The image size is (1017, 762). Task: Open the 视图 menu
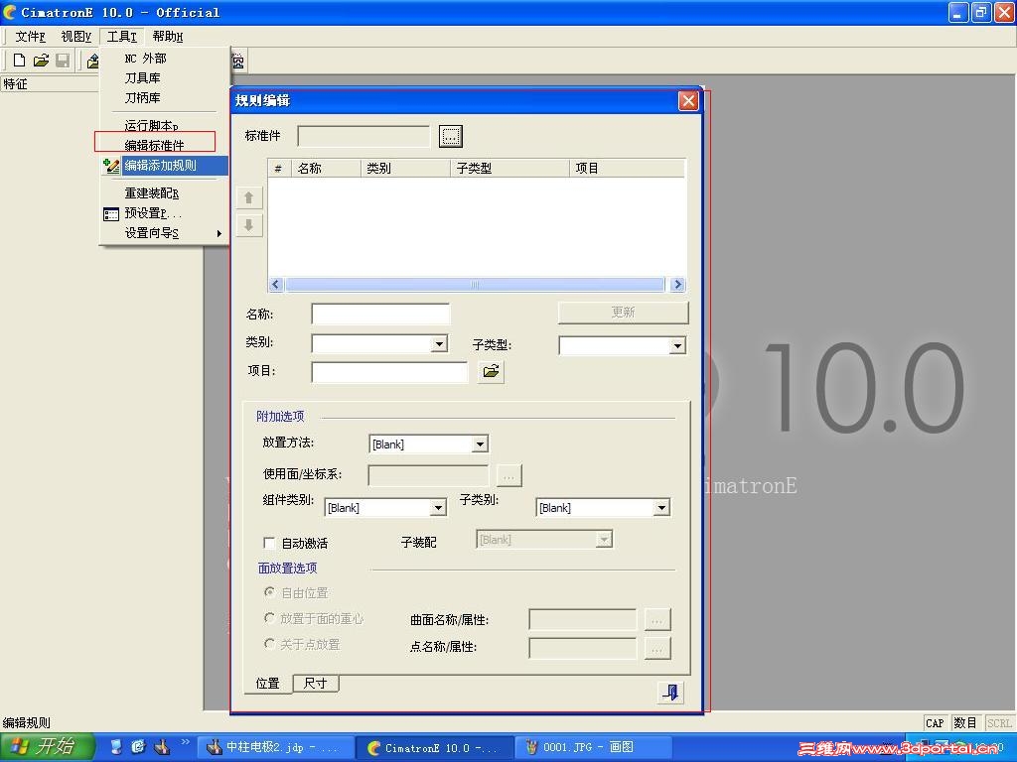tap(75, 37)
